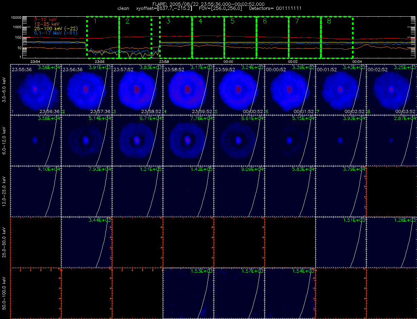Image resolution: width=417 pixels, height=319 pixels.
Task: Open 25.0-50.0 keV image with peak 3.44E+03
Action: [x=86, y=242]
